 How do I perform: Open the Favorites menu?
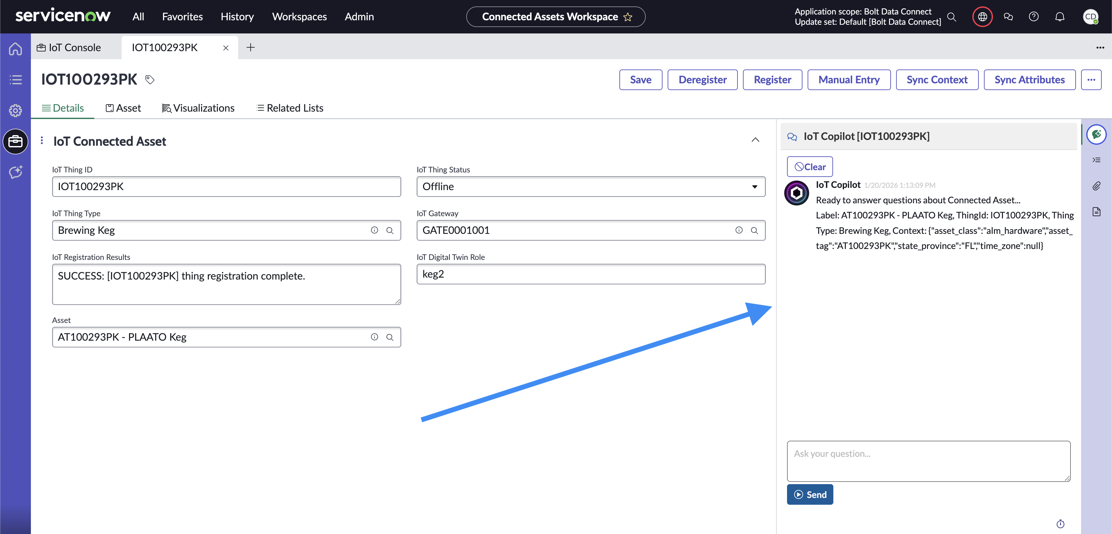tap(182, 17)
